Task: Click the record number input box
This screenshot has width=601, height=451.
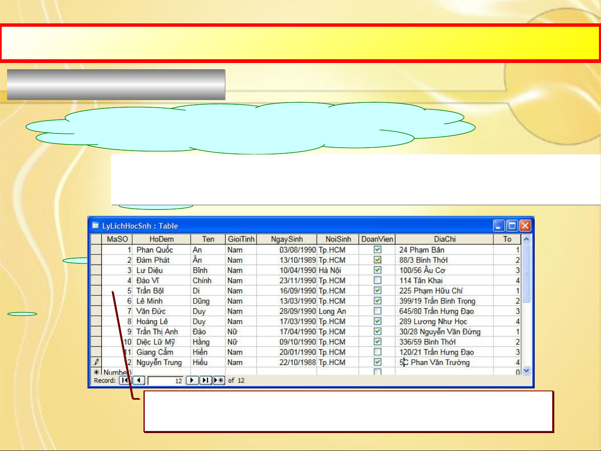Action: click(x=166, y=380)
